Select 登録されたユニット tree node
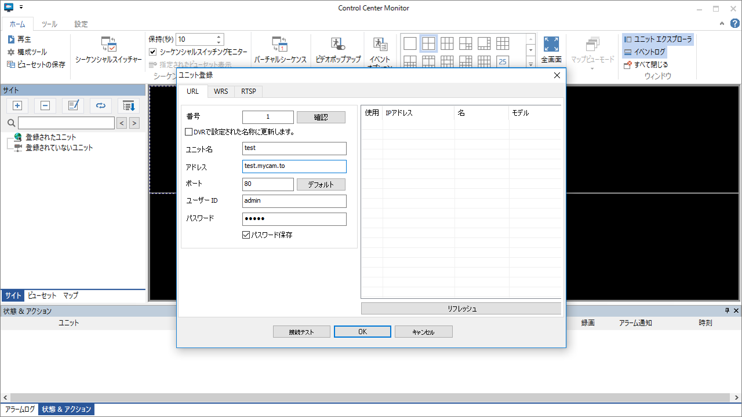 click(50, 137)
